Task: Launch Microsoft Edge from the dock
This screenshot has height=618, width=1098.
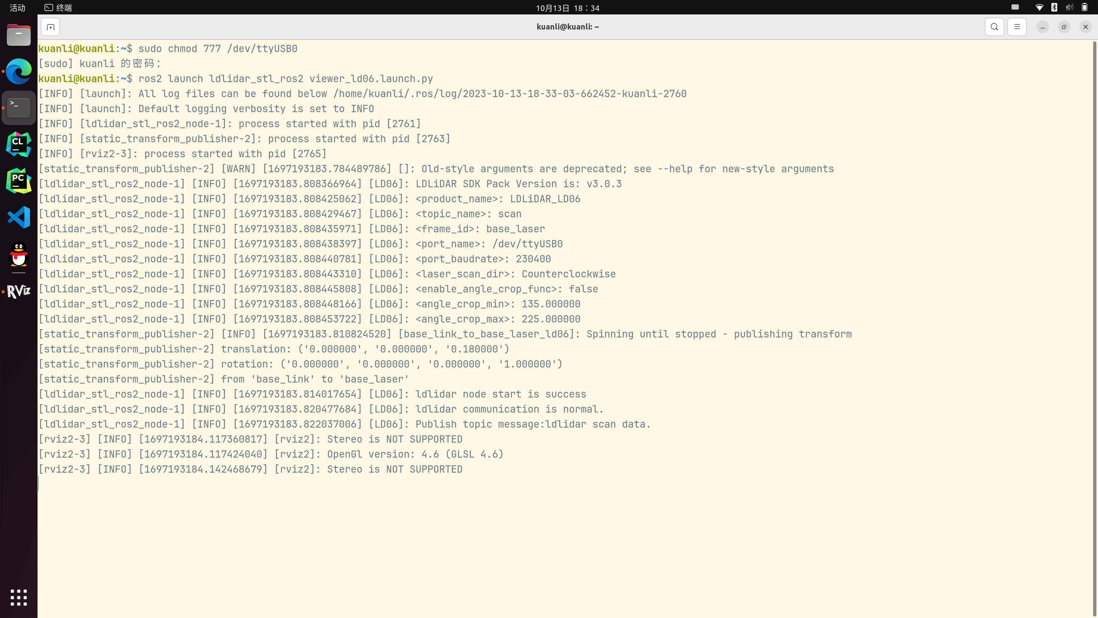Action: point(19,71)
